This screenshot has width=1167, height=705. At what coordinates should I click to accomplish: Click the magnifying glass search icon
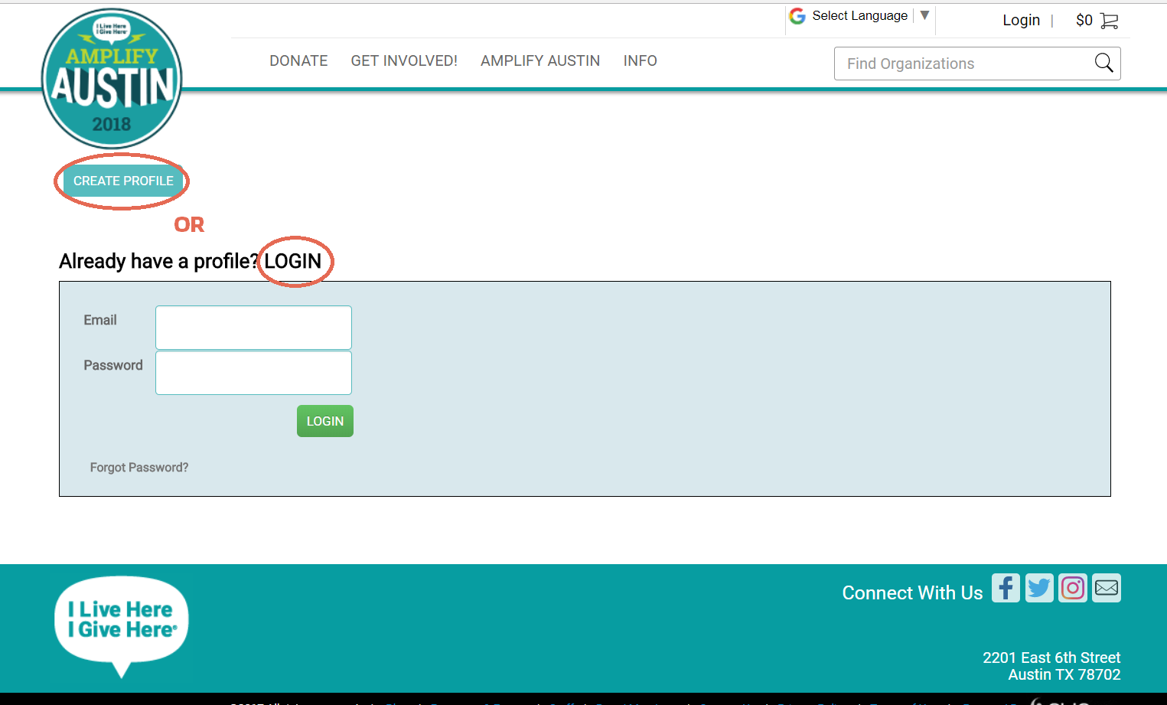pos(1103,63)
